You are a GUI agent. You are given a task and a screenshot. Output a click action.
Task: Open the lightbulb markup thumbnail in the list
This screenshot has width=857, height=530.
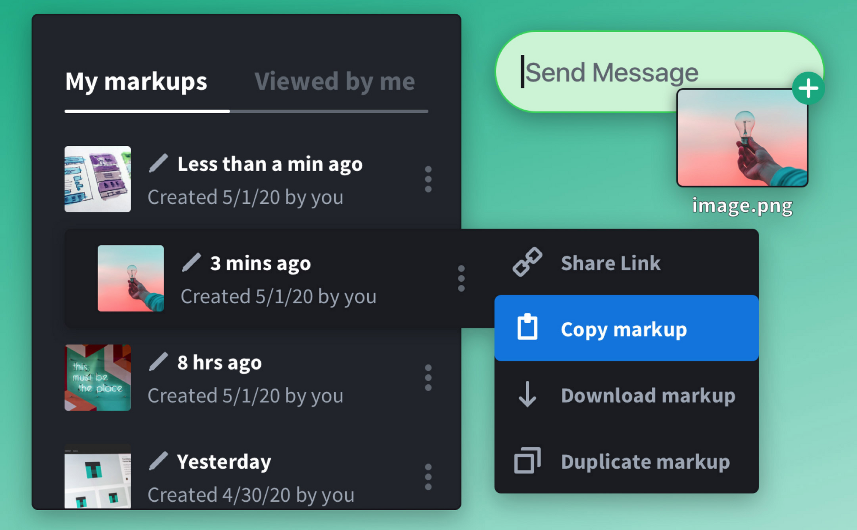tap(131, 278)
